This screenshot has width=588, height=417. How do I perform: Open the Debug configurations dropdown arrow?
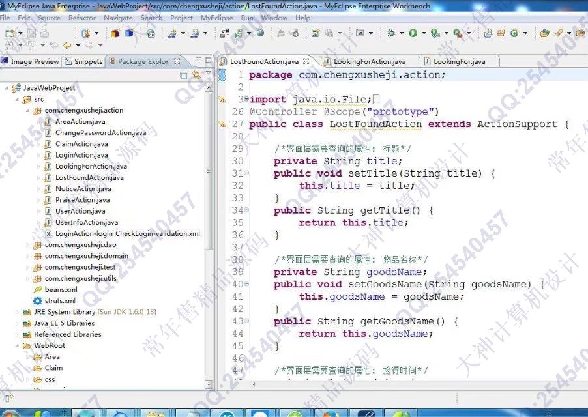pyautogui.click(x=402, y=33)
